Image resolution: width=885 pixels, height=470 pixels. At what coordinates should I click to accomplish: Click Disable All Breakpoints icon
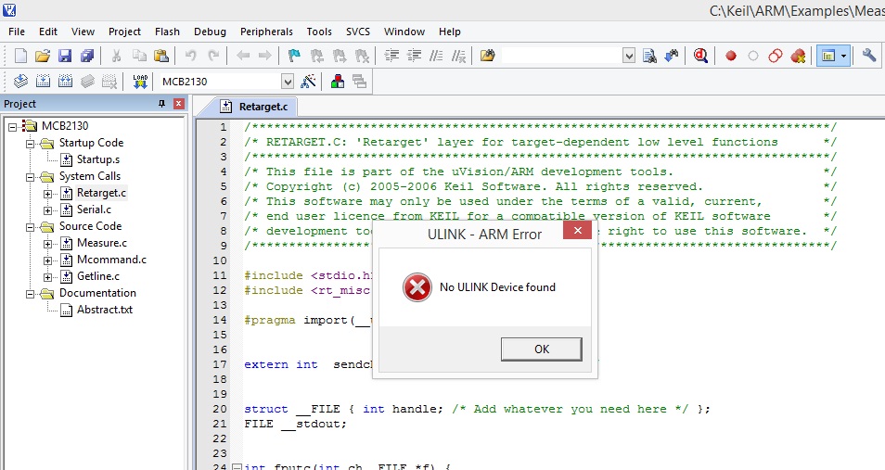(776, 56)
